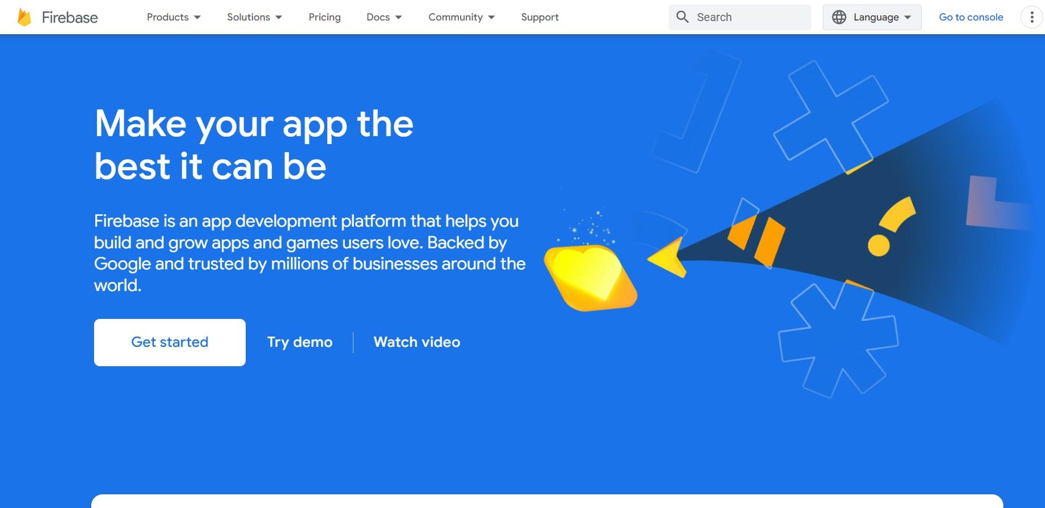Click the paragraph starting 'Firebase is an app development platform'

coord(310,253)
